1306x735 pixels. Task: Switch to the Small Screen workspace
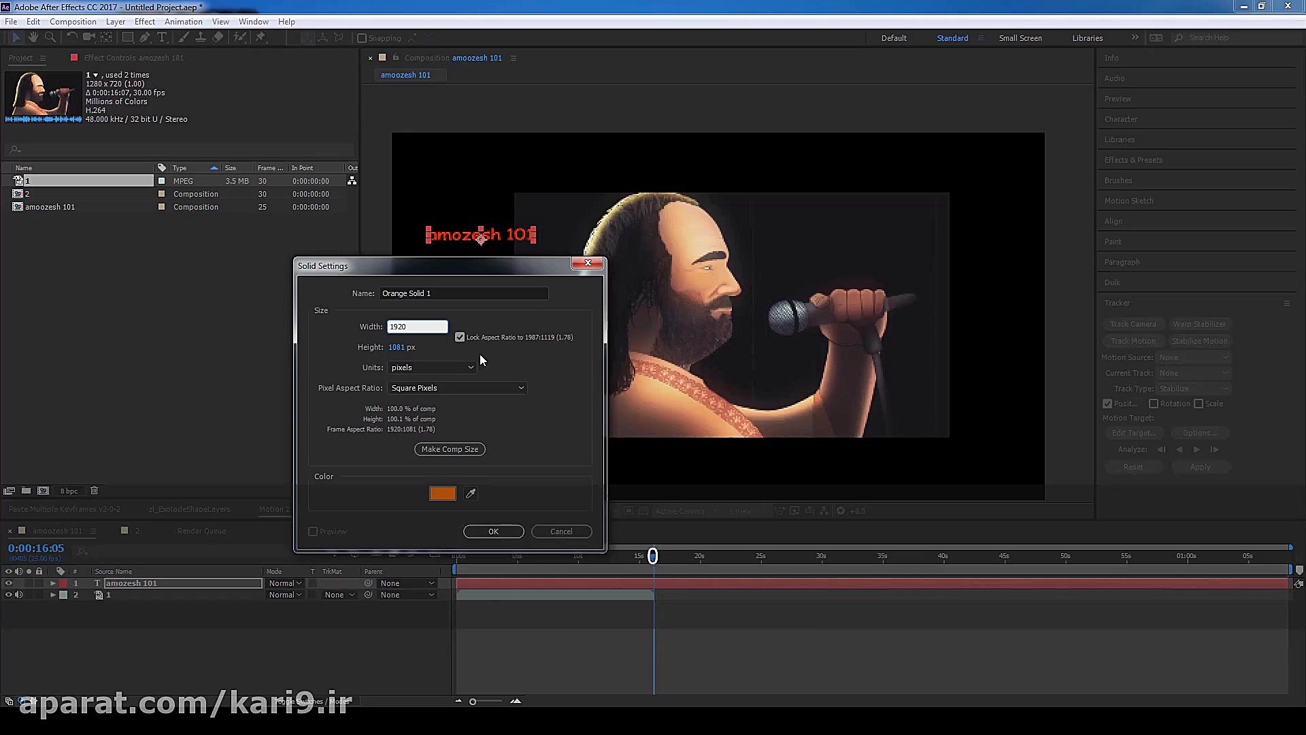click(1020, 38)
